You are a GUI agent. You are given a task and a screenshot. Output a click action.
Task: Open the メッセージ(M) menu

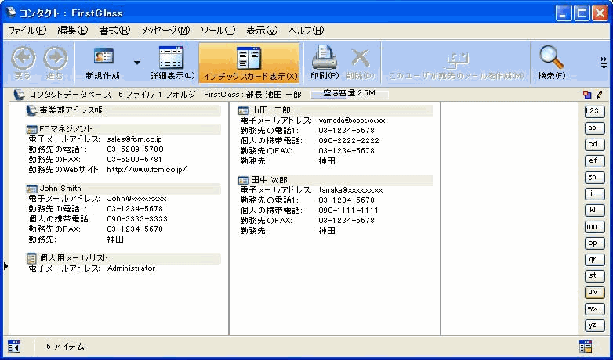165,31
